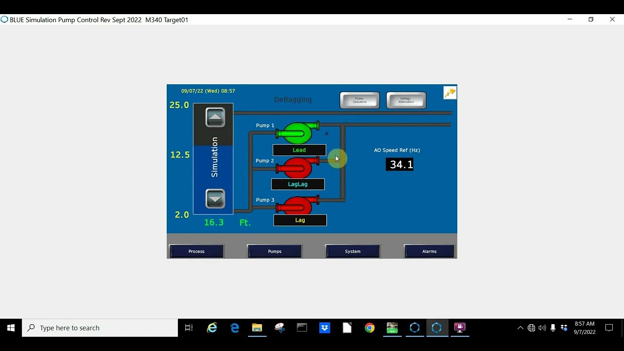Open the notification center icon
624x351 pixels.
click(x=609, y=328)
